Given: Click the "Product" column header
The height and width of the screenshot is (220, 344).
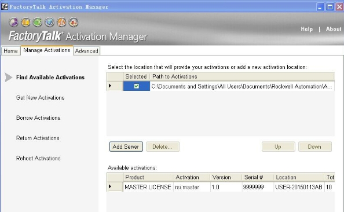Looking at the screenshot, I should tap(148, 177).
